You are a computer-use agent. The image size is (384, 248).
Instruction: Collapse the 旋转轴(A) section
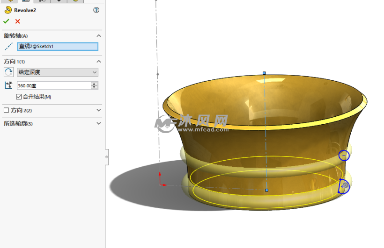[x=99, y=35]
